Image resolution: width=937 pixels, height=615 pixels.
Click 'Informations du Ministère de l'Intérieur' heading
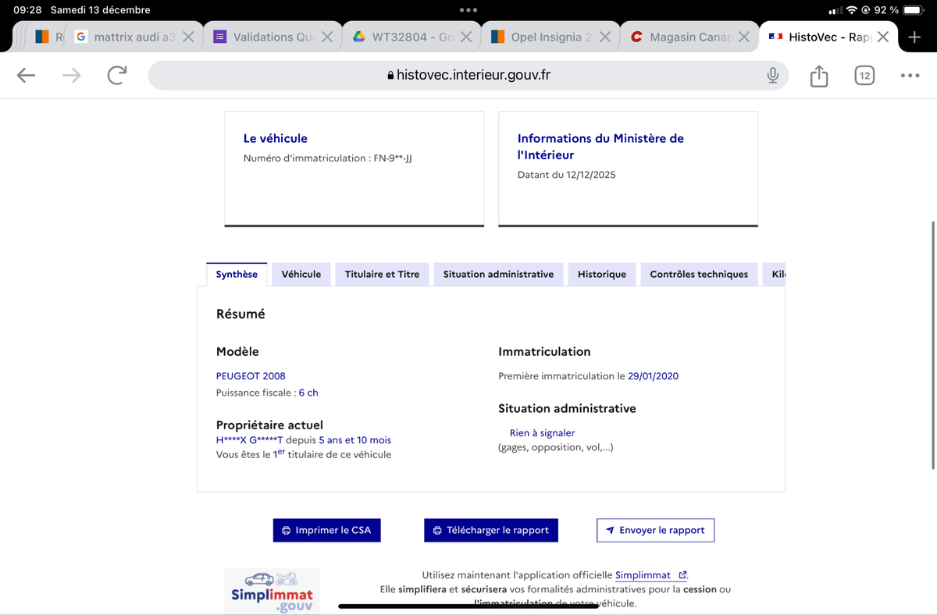tap(600, 147)
